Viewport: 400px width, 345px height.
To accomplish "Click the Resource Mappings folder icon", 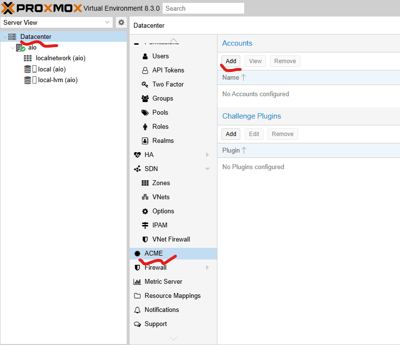I will coord(137,296).
